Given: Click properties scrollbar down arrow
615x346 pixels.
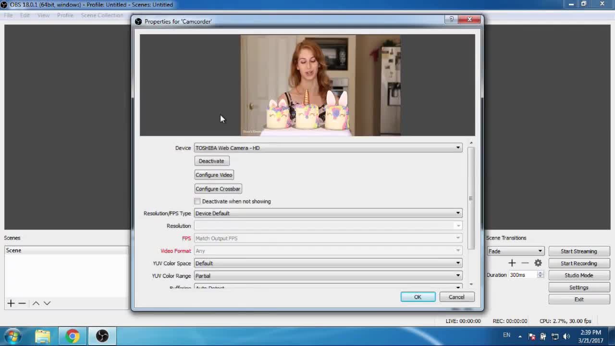Looking at the screenshot, I should [471, 284].
